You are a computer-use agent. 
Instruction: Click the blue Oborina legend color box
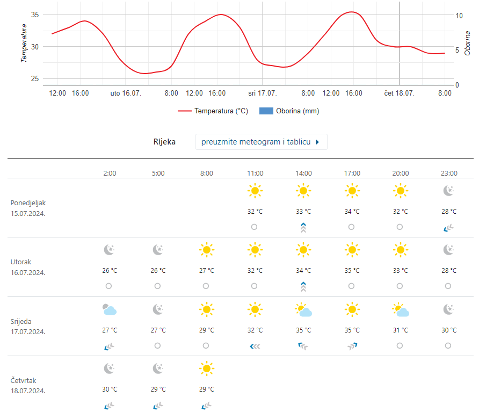(x=266, y=111)
